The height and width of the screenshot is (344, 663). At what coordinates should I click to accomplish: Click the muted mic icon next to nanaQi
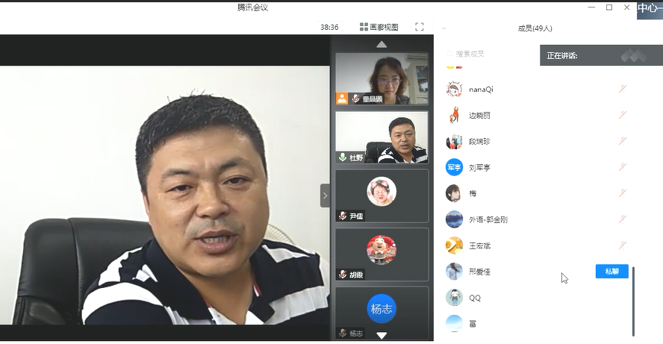(622, 89)
